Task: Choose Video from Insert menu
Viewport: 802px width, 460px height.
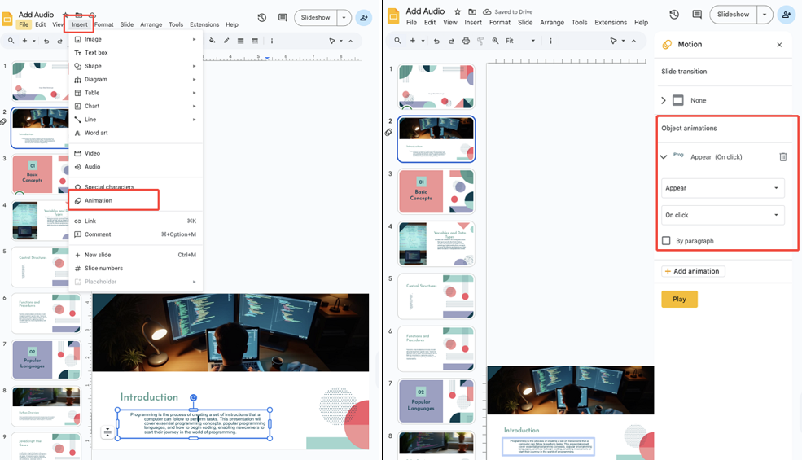Action: [x=135, y=153]
